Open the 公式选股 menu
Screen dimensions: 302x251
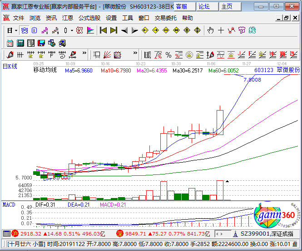(x=89, y=18)
